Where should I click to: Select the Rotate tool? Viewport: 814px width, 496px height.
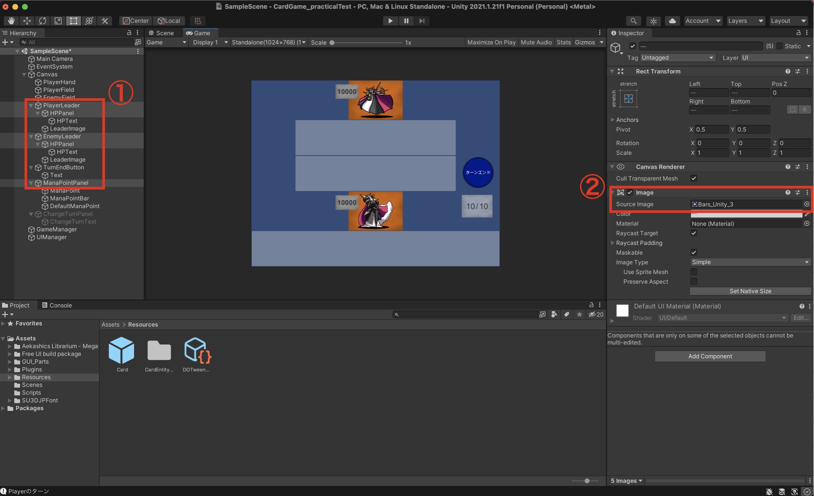tap(42, 21)
